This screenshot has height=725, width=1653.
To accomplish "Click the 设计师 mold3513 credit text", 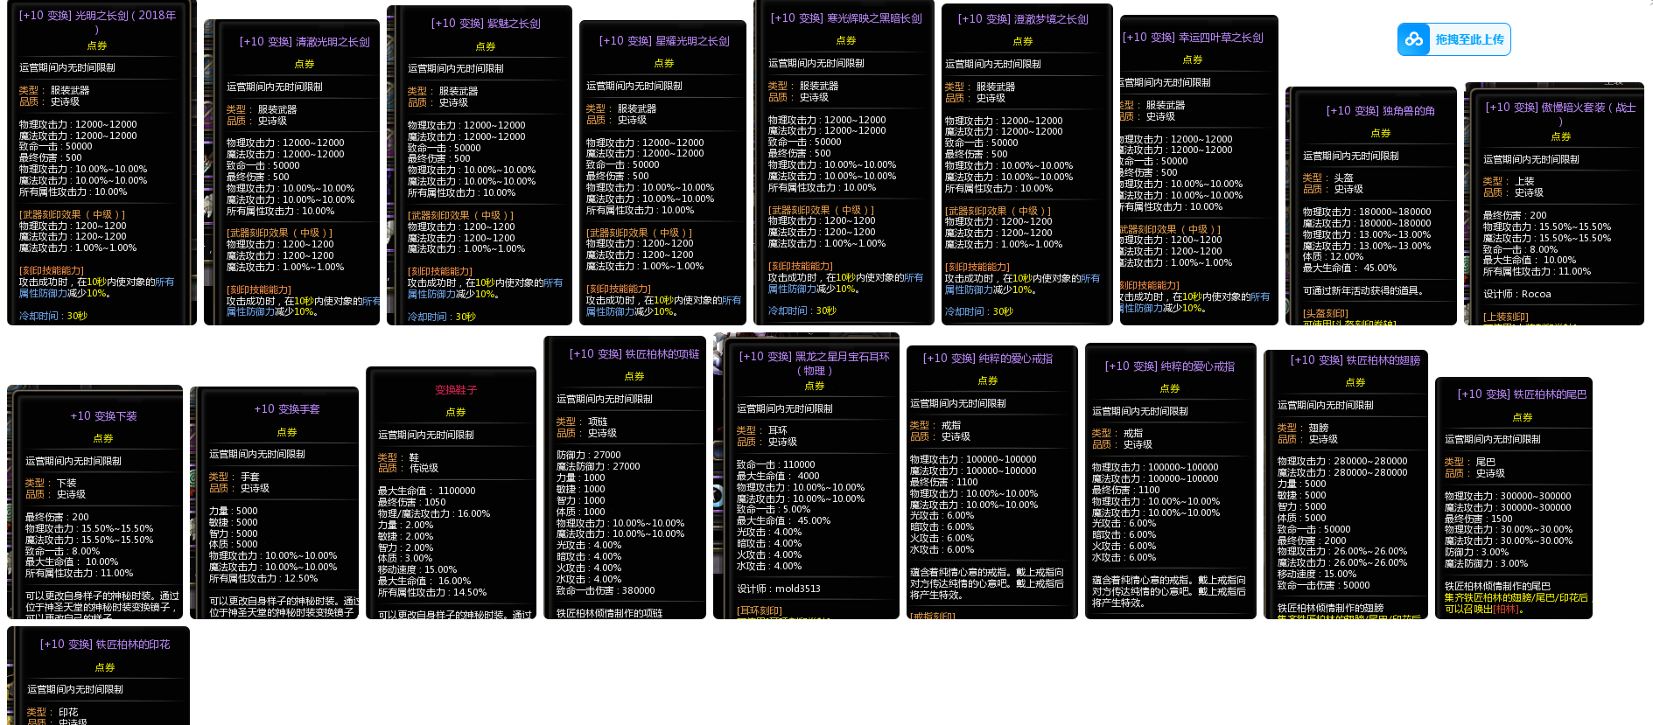I will (x=778, y=589).
